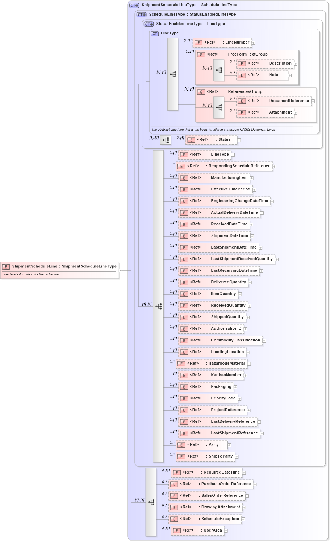Viewport: 330px width, 541px height.
Task: Select the ShippedQuantity element box
Action: coord(212,317)
